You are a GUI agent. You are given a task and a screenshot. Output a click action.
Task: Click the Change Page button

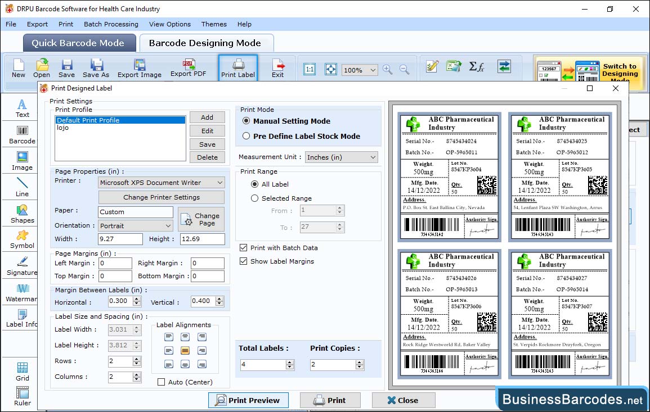click(201, 219)
